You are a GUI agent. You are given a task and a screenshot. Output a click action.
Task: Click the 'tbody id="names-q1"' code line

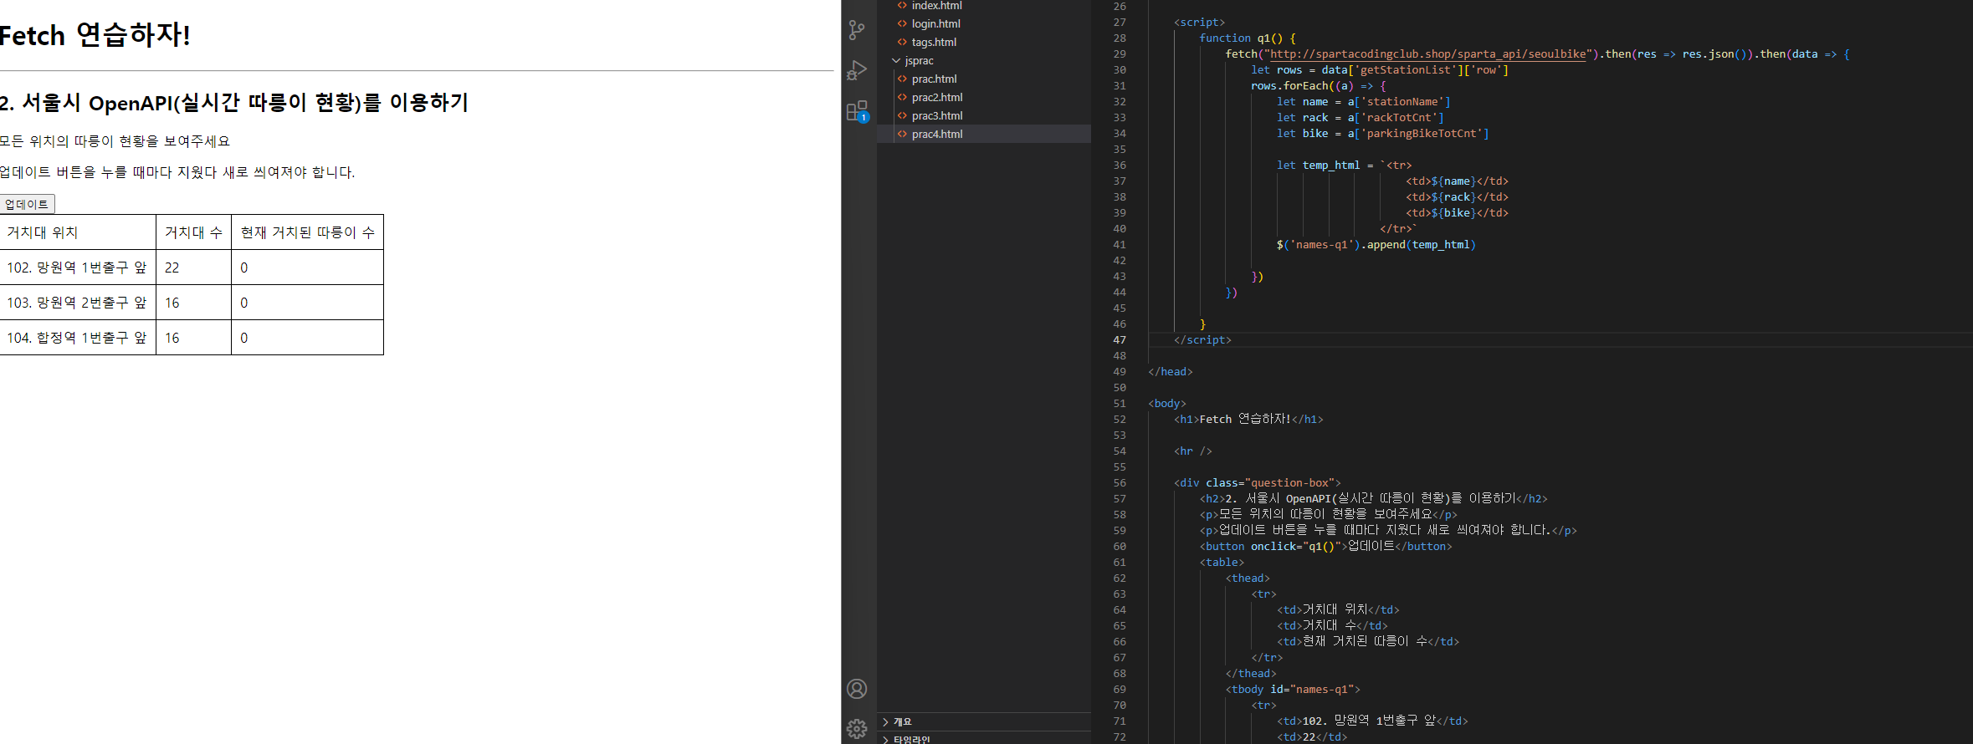[1293, 690]
